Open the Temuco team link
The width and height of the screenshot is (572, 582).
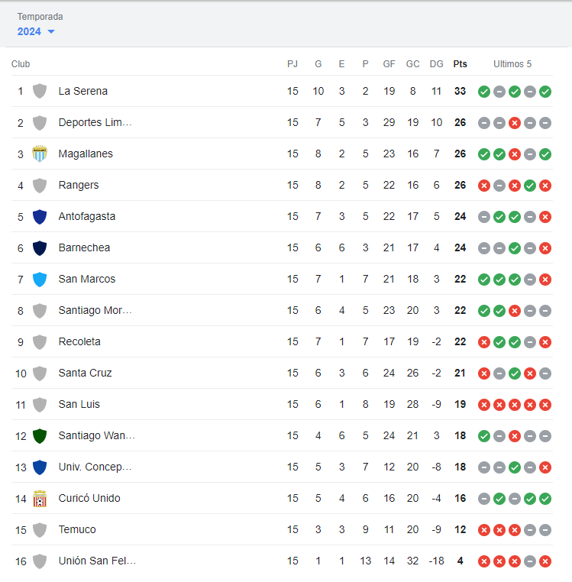coord(77,529)
